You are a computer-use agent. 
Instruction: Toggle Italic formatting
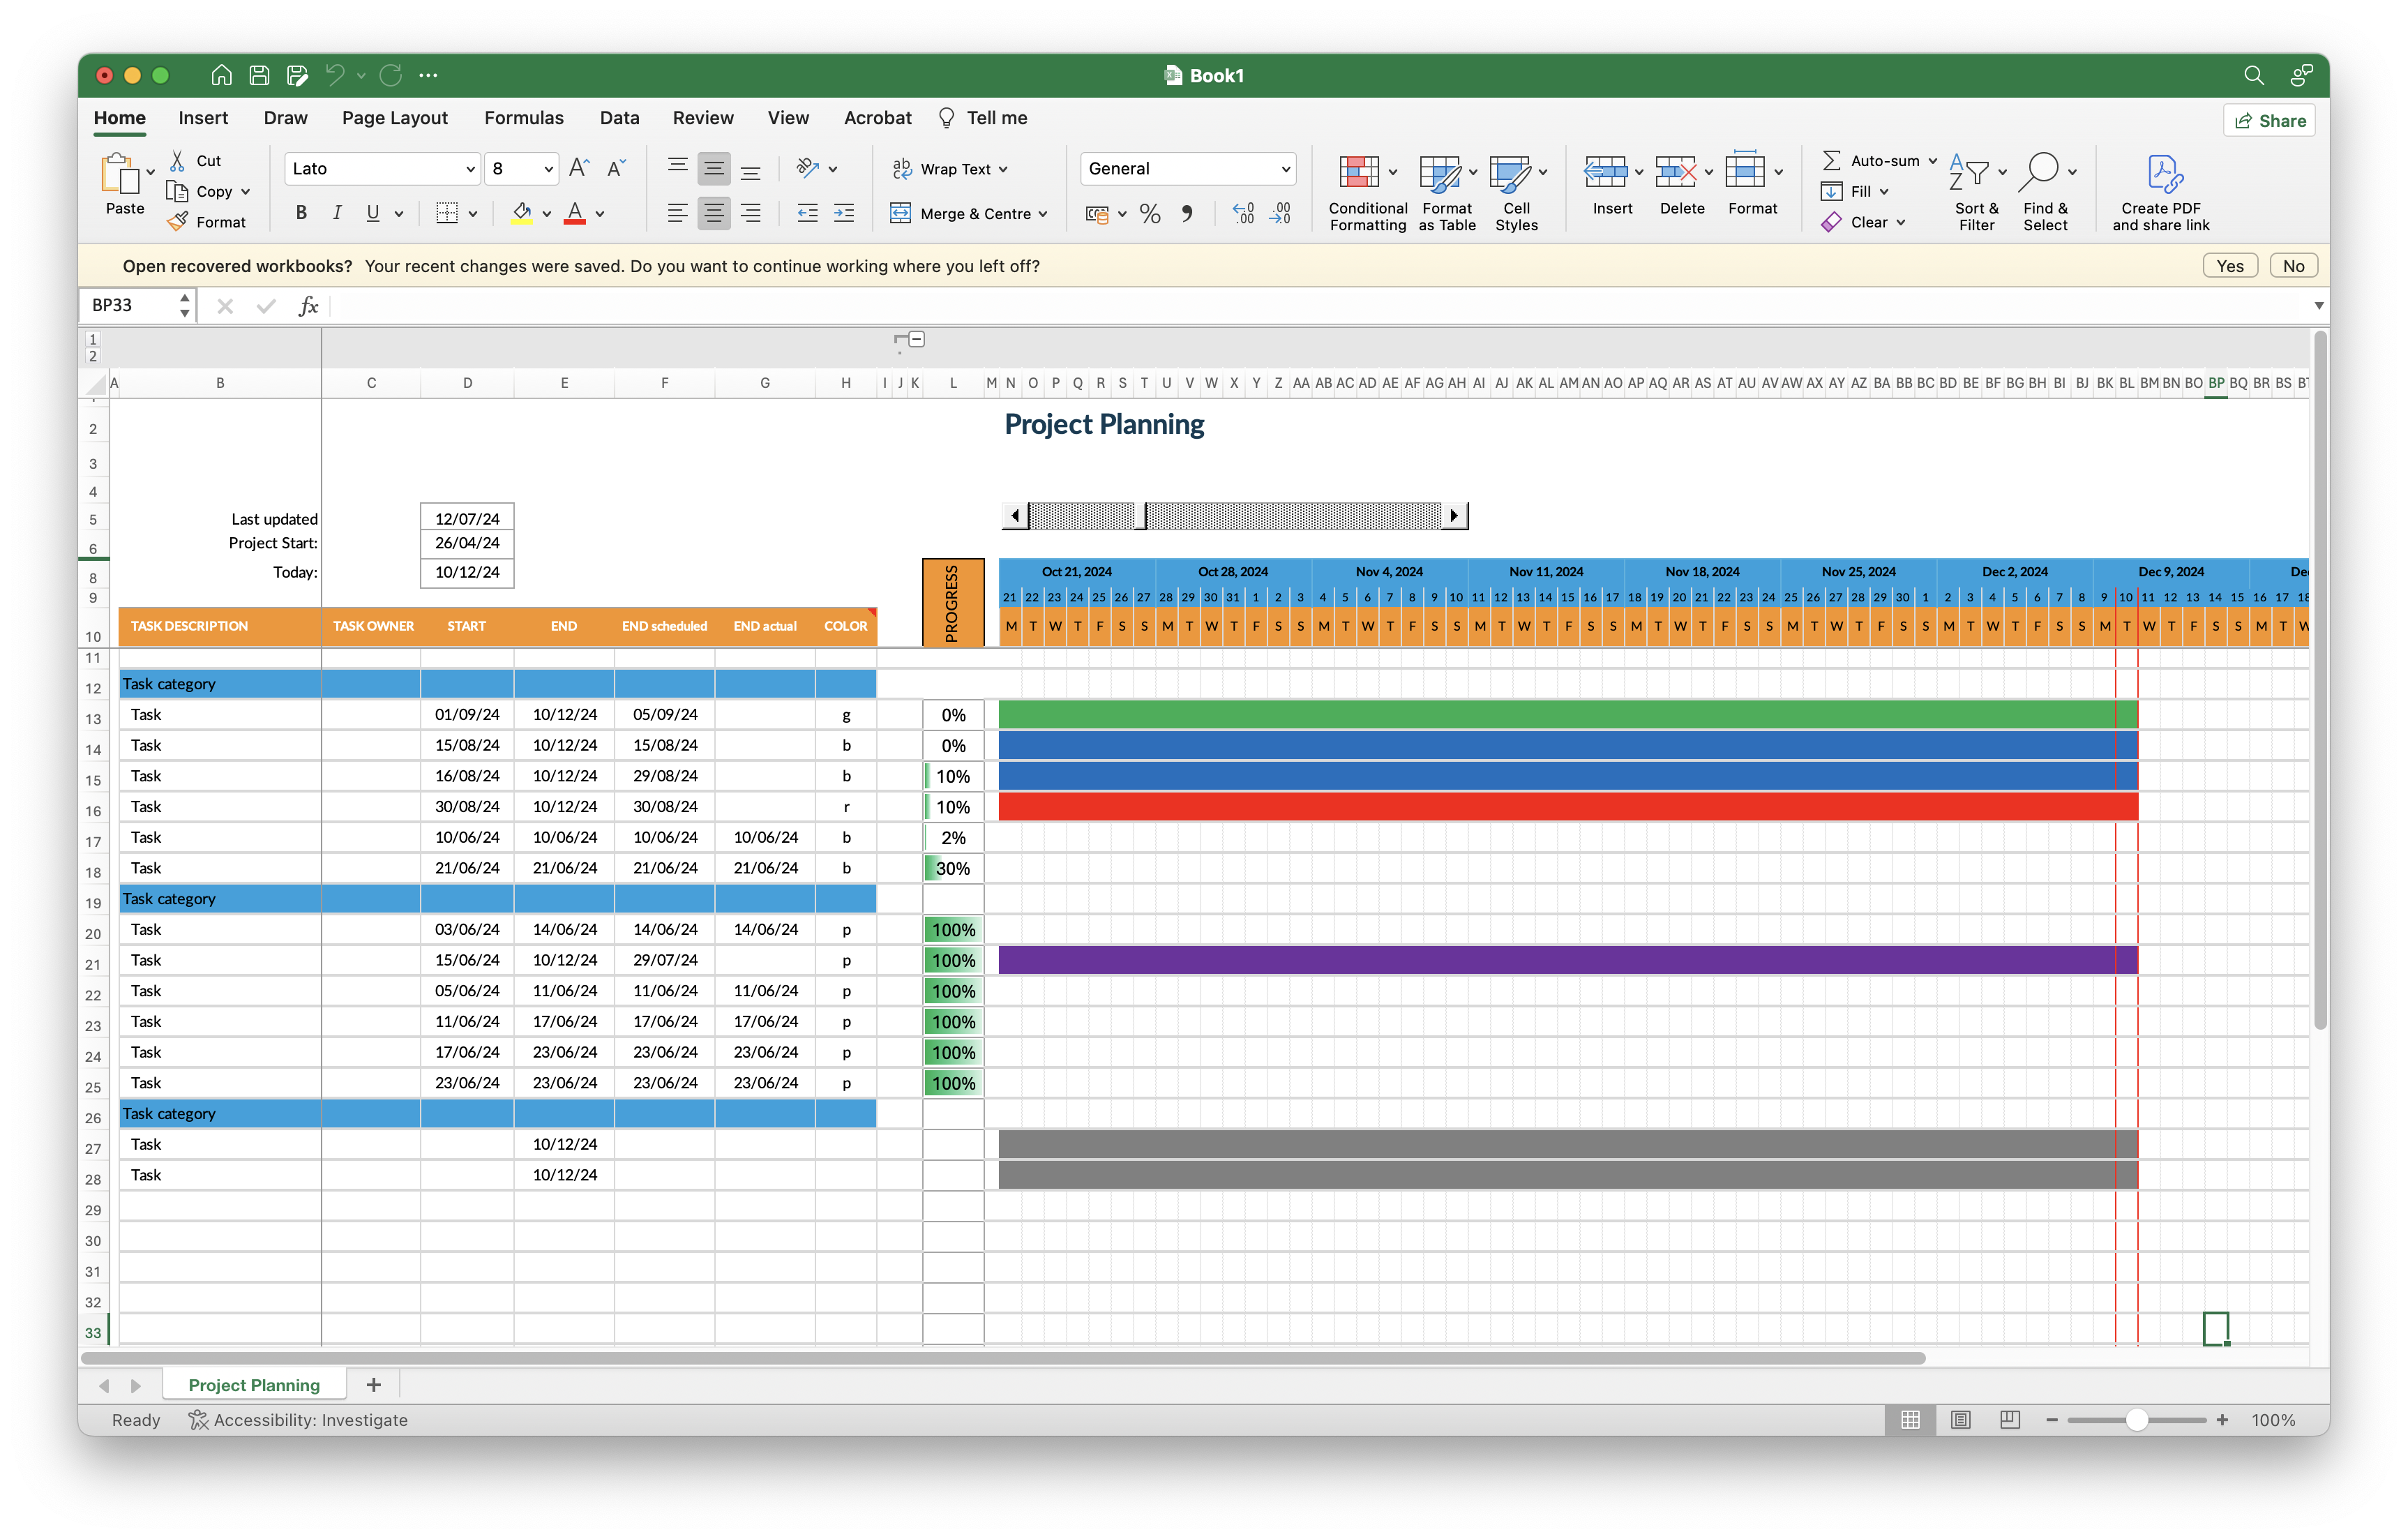pos(337,213)
